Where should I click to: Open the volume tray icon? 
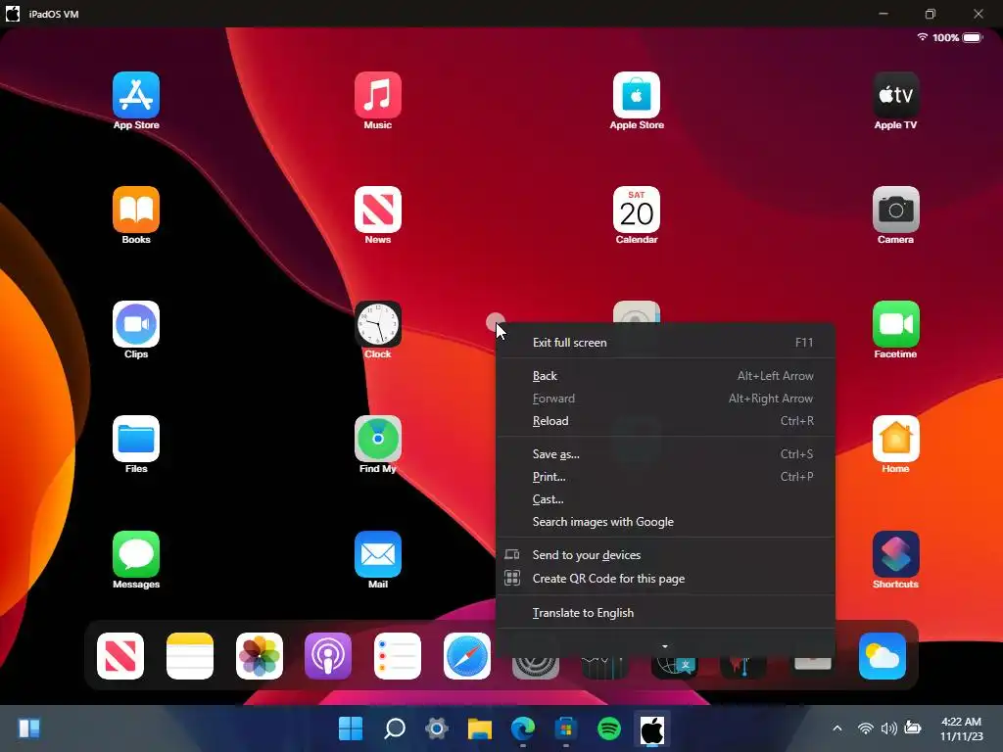888,728
